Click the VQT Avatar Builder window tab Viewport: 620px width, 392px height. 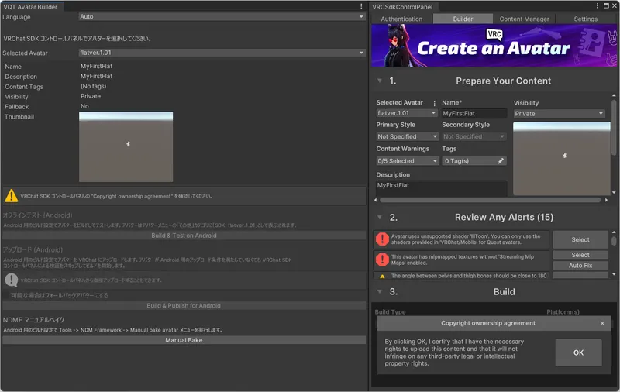(x=31, y=7)
